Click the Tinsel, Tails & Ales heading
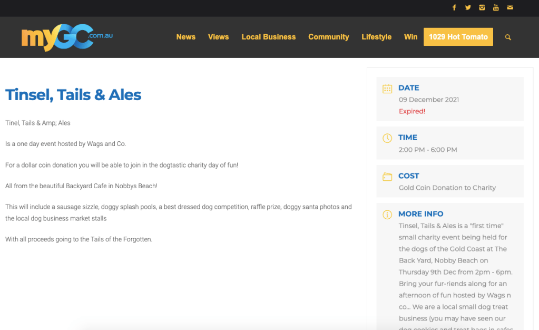 [x=73, y=95]
